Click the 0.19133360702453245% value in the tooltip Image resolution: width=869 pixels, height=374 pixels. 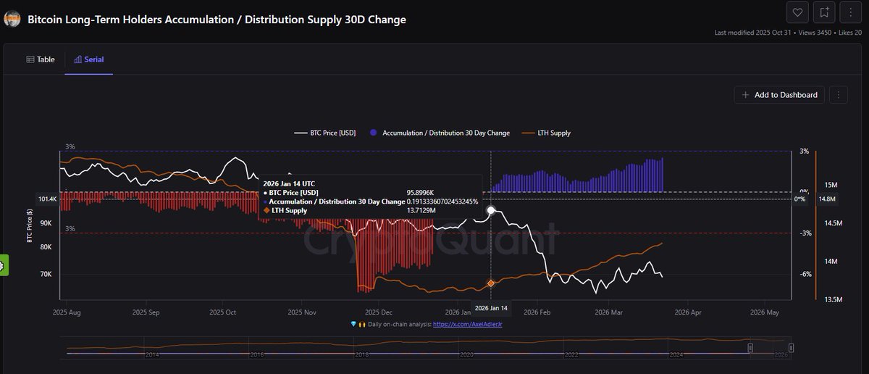[442, 201]
